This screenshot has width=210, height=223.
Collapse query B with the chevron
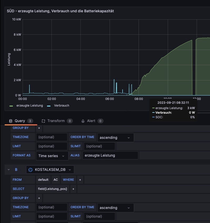[x=9, y=170]
